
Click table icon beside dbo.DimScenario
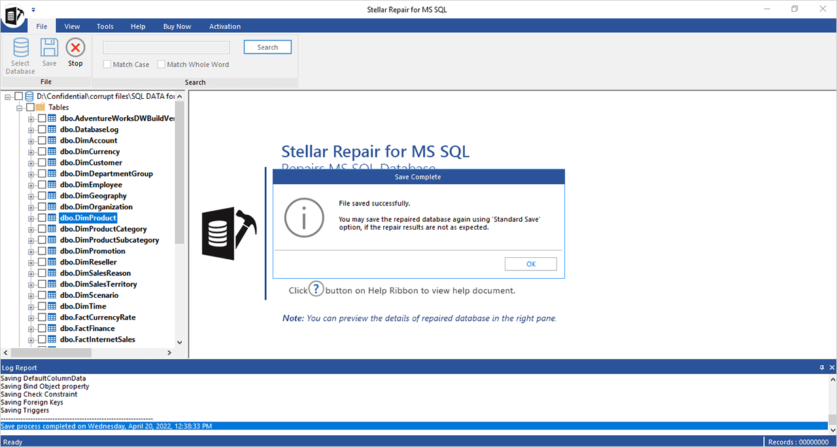(x=52, y=295)
